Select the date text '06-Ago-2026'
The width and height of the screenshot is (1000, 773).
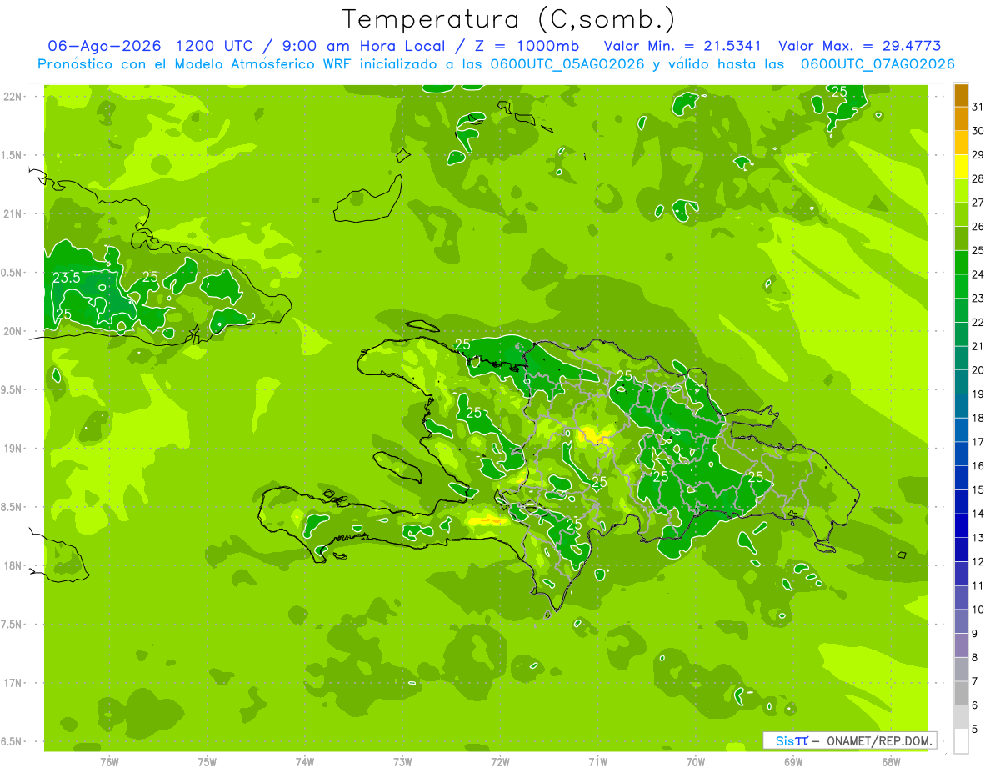[x=104, y=46]
